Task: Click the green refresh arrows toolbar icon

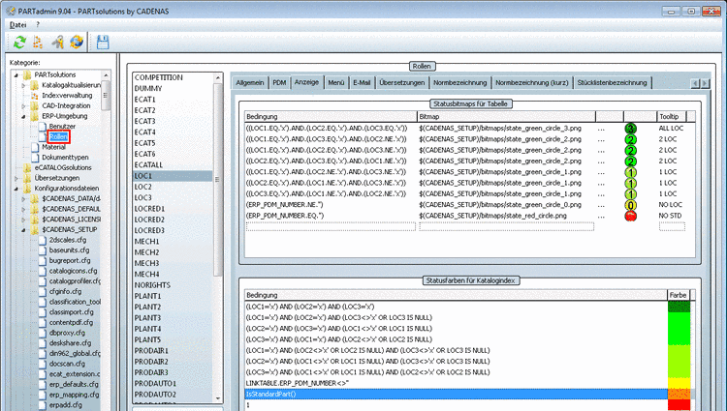Action: pos(19,42)
